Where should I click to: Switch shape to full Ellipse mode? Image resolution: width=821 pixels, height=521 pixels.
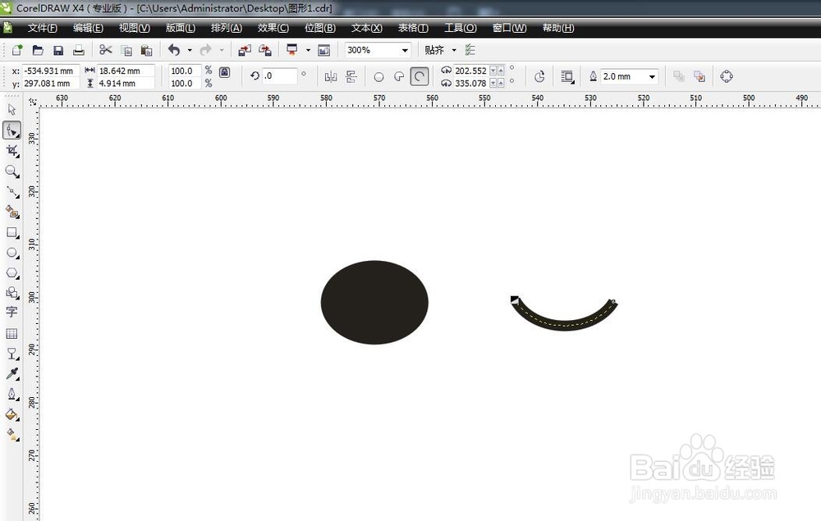click(378, 77)
